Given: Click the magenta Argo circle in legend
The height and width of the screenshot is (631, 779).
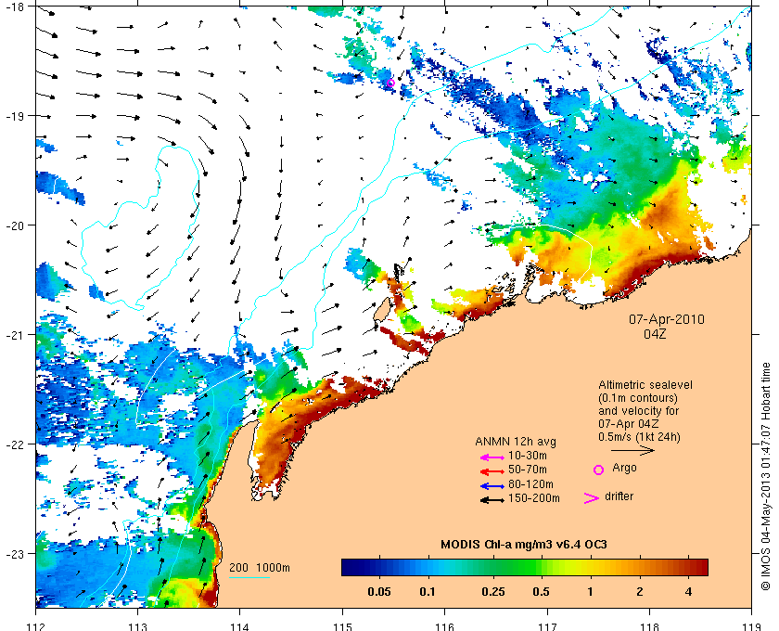Looking at the screenshot, I should point(599,470).
